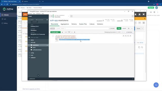Viewport: 162px width, 91px height.
Task: Click the Save button in background window
Action: click(138, 29)
